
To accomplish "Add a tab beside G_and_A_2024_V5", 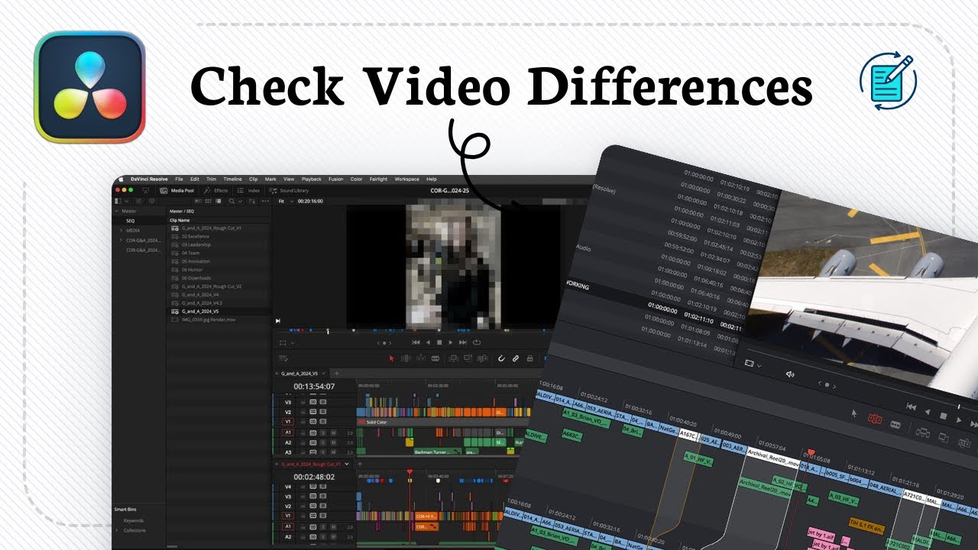I will click(x=337, y=374).
